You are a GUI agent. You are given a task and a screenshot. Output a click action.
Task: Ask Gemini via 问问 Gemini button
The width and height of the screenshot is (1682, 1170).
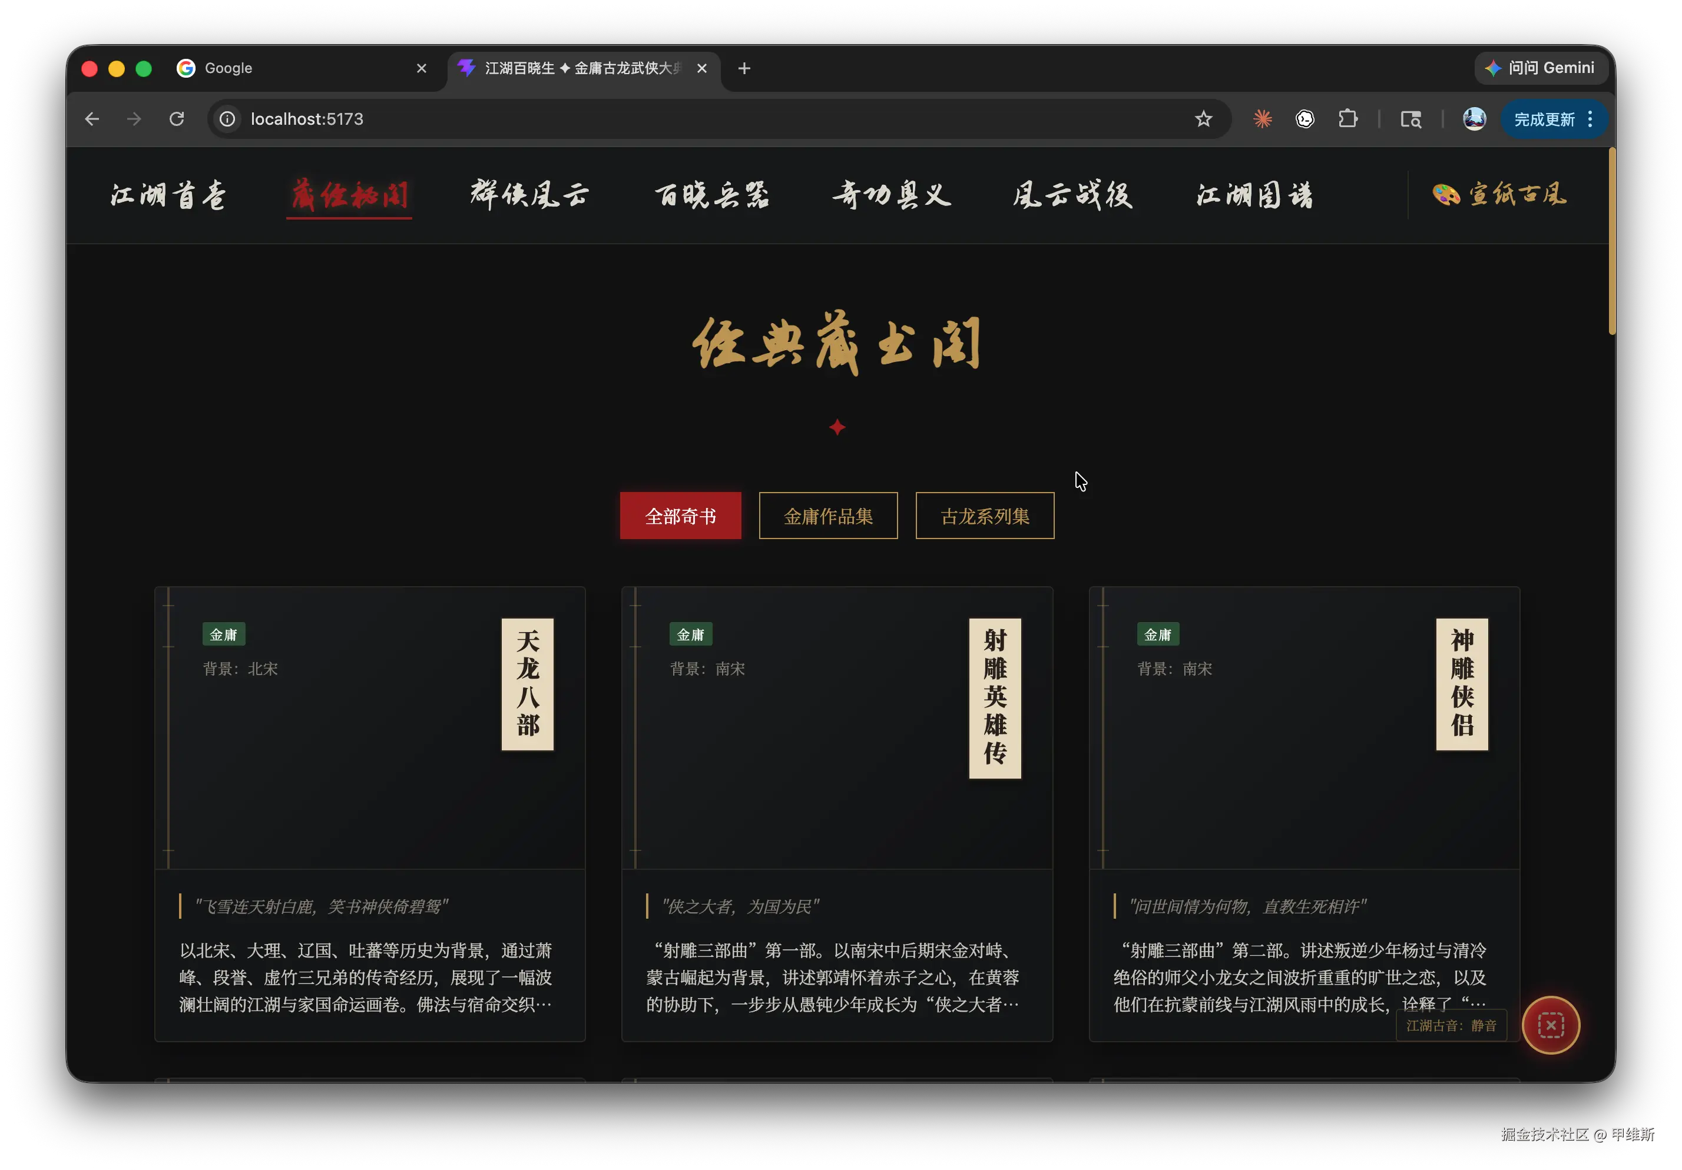1540,68
